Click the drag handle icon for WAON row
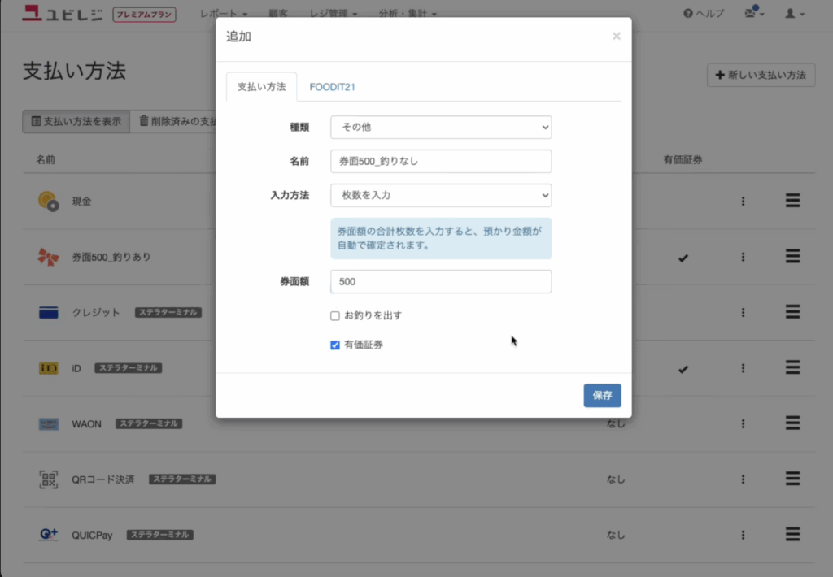Screen dimensions: 833x577 792,423
